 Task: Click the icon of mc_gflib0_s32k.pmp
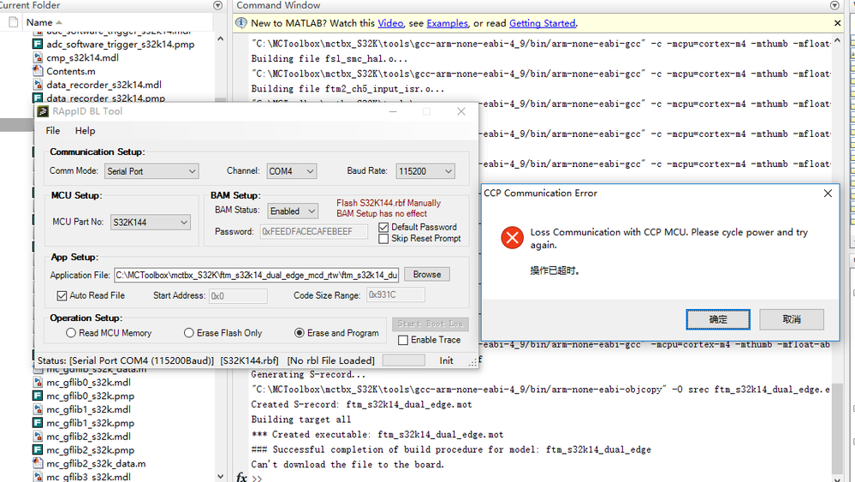click(38, 396)
